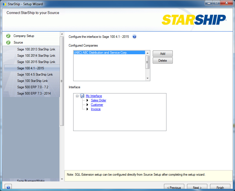This screenshot has height=191, width=235.
Task: Click the Delete company button
Action: click(x=163, y=61)
